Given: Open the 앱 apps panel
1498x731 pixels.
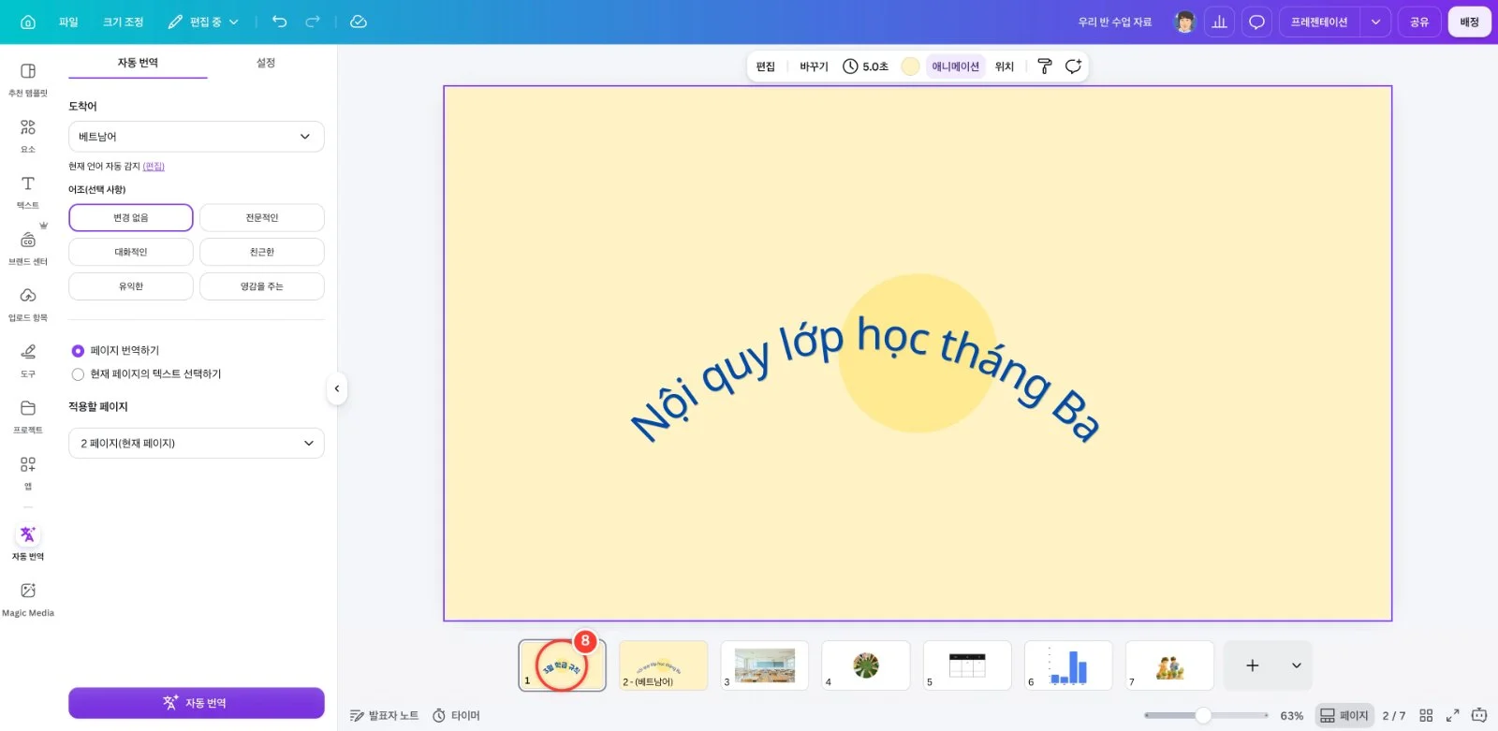Looking at the screenshot, I should [x=28, y=473].
